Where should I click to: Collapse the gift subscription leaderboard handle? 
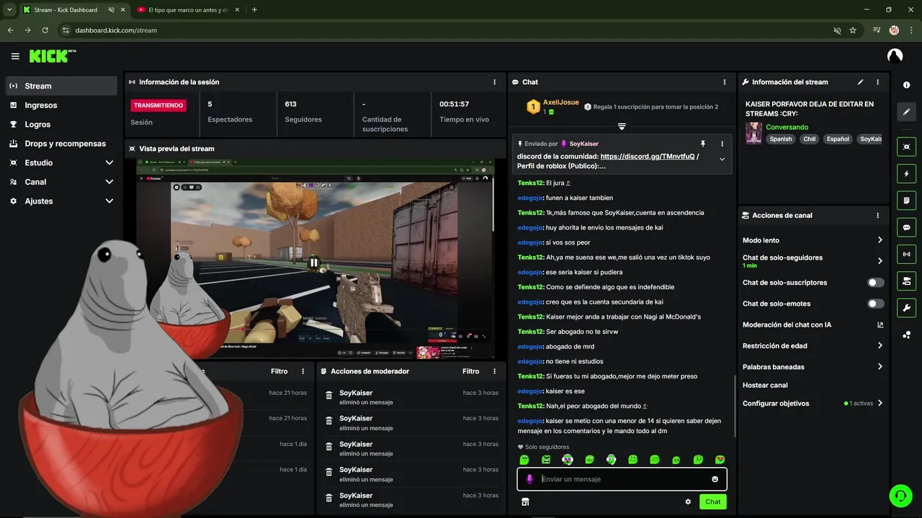point(622,127)
